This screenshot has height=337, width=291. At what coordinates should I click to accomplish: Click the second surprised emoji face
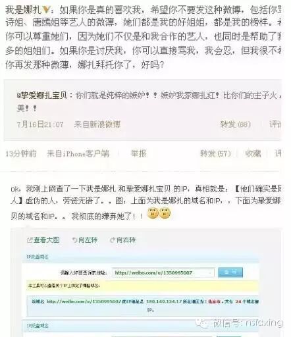165,214
